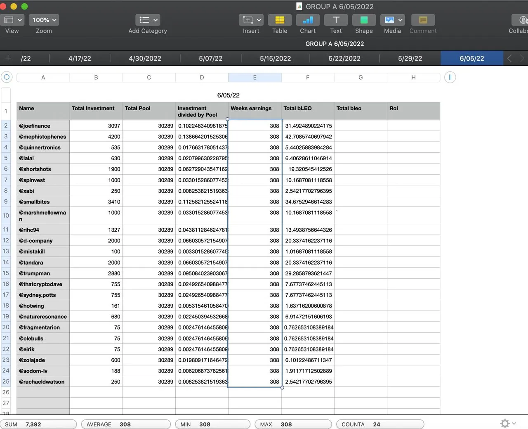
Task: Click the selection handle below the Weeks earnings column
Action: click(x=282, y=387)
